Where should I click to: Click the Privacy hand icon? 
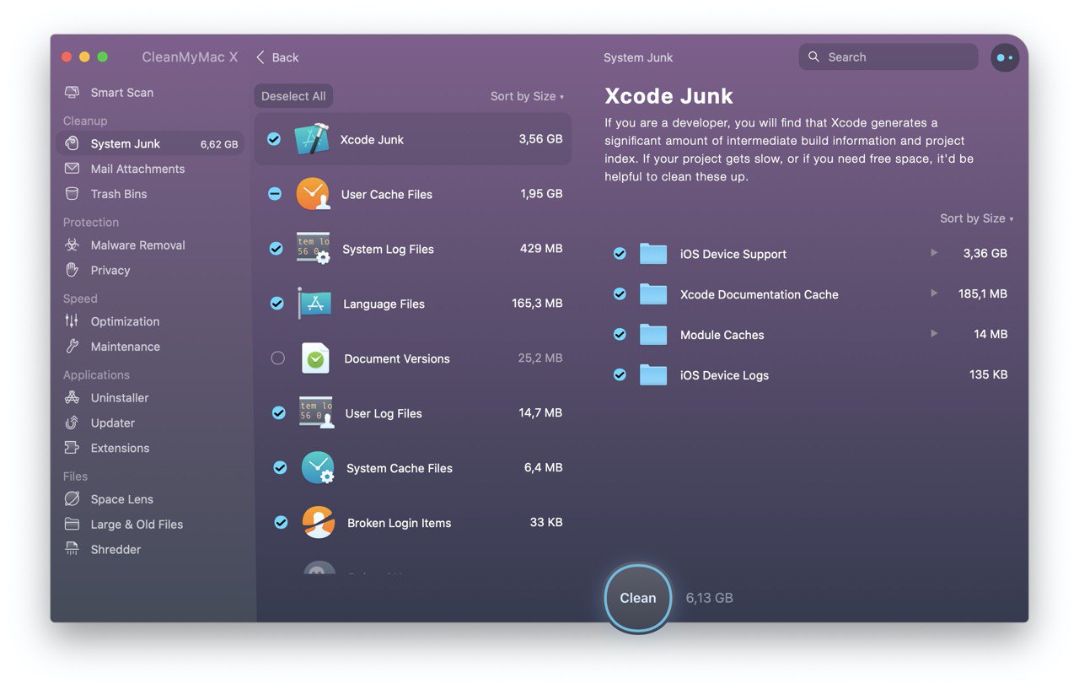click(72, 271)
